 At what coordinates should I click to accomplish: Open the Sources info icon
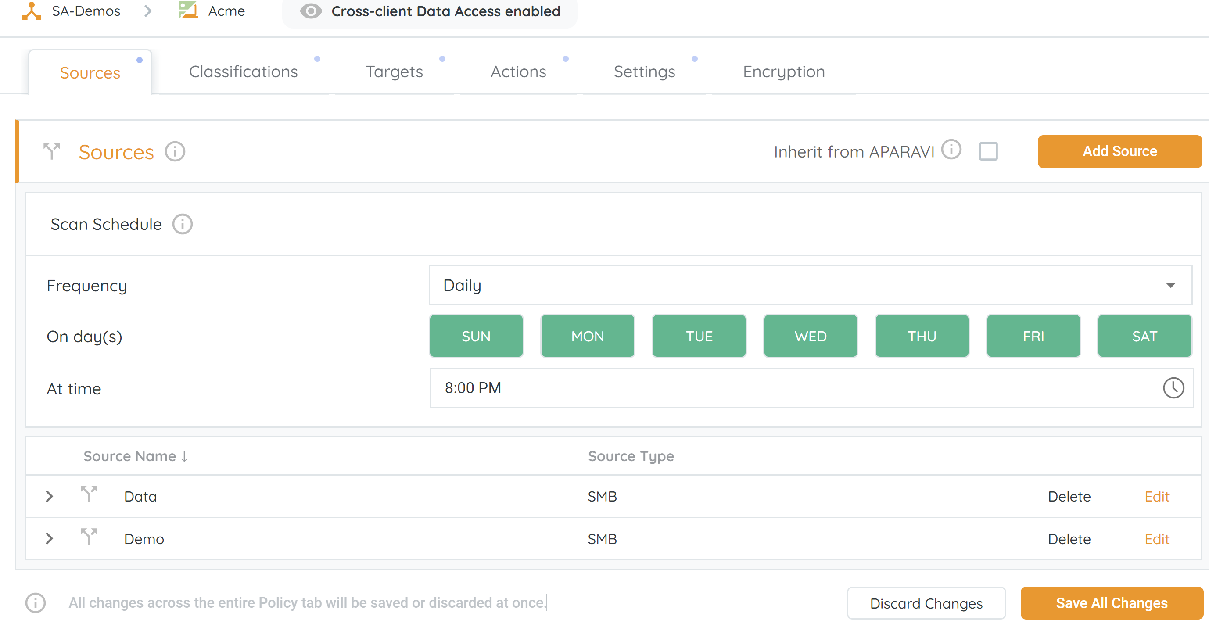pos(175,152)
